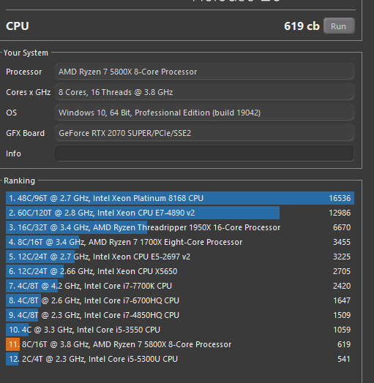Click the OS field showing Windows 10
Screen dimensions: 374x383
pos(204,113)
